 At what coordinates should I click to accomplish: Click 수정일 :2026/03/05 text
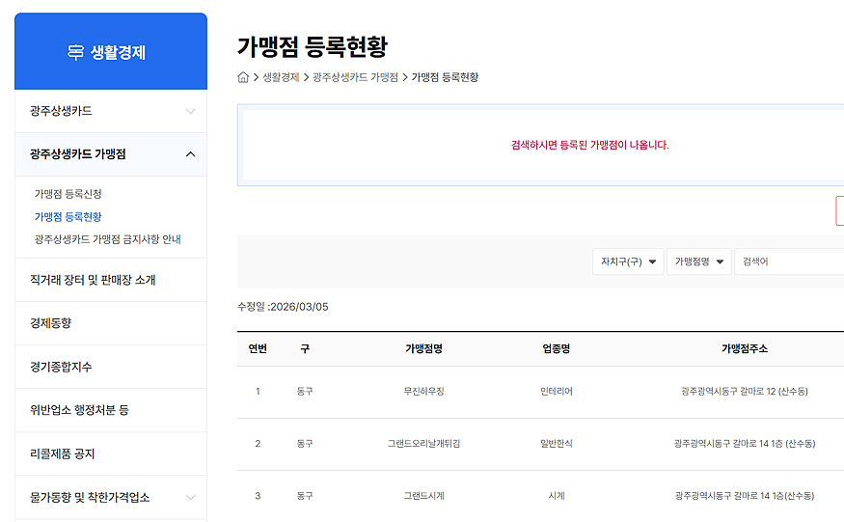coord(284,307)
